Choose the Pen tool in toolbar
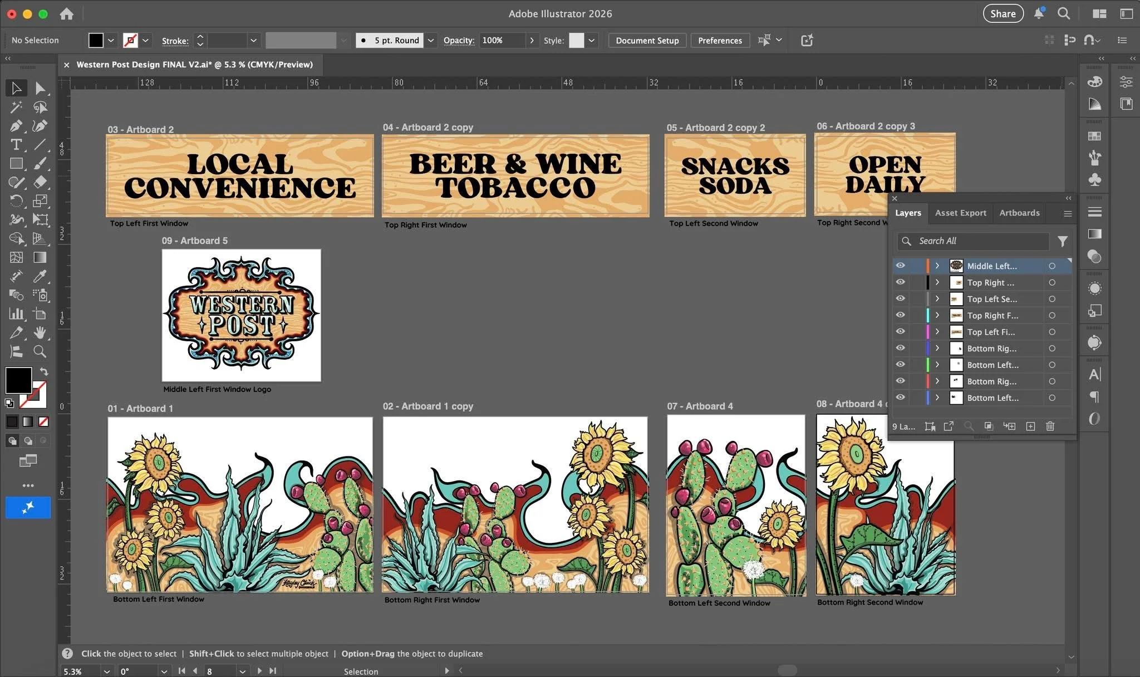This screenshot has height=677, width=1140. click(16, 126)
